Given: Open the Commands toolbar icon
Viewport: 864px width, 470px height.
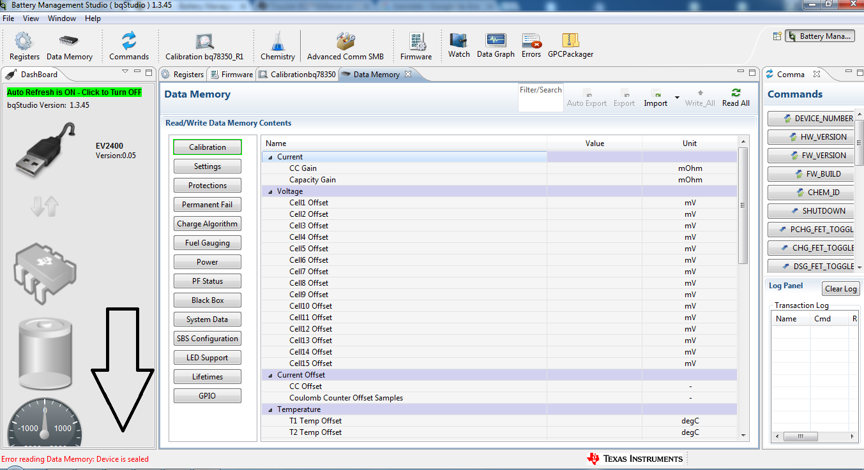Looking at the screenshot, I should coord(129,46).
